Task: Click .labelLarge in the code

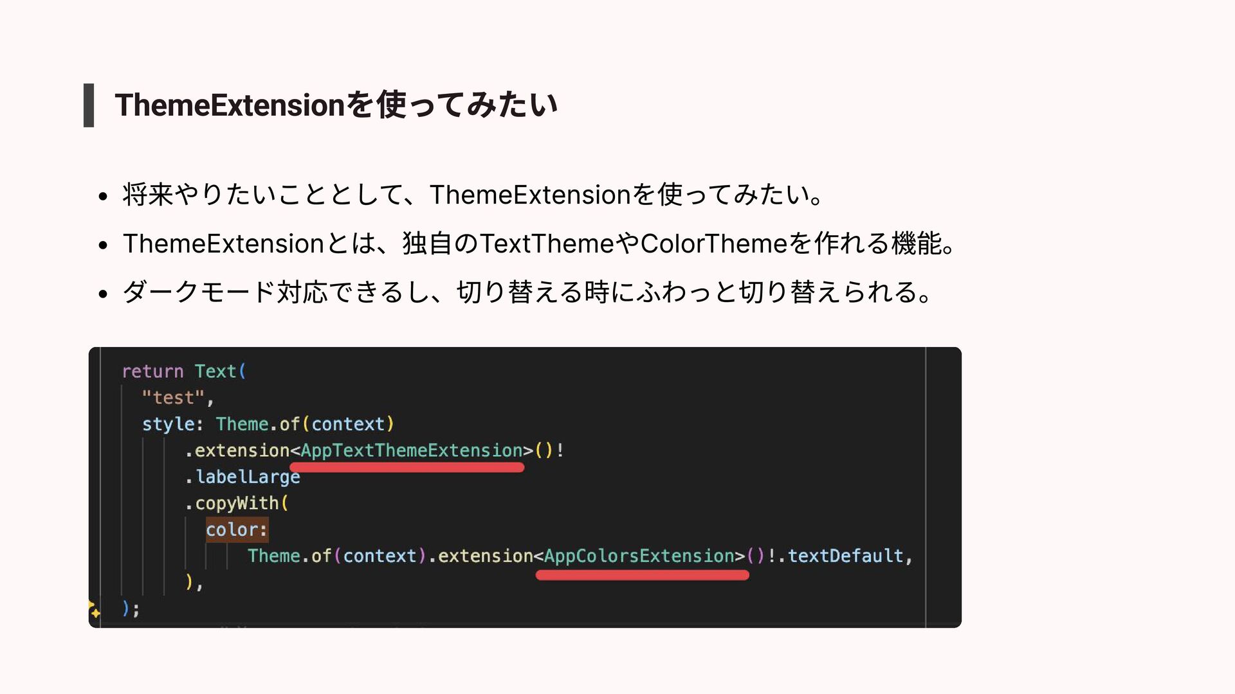Action: (242, 477)
